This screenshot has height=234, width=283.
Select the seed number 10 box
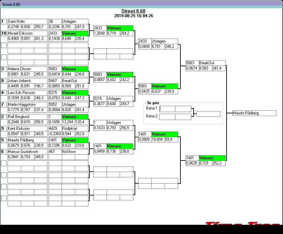tap(4, 33)
